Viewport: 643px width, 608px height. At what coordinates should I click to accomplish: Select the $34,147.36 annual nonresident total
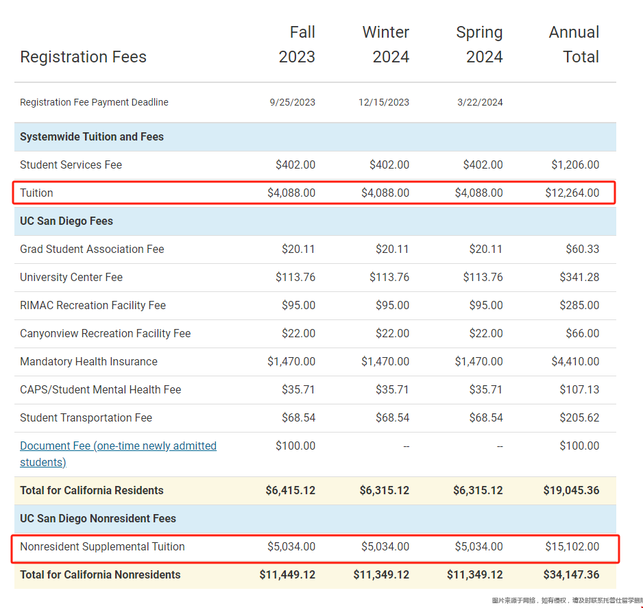571,575
